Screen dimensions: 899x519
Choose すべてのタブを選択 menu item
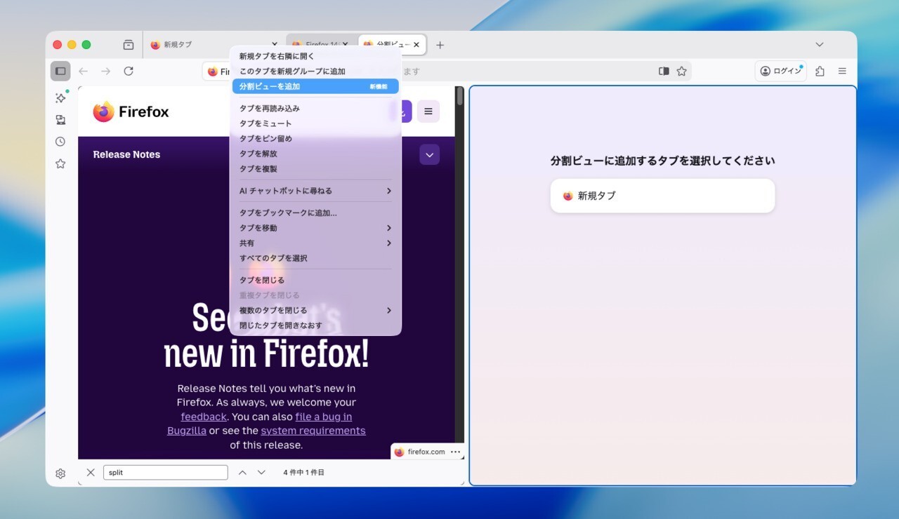(315, 258)
